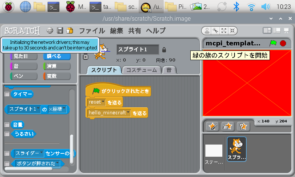Select the 演算 block category
The image size is (295, 177).
(57, 66)
